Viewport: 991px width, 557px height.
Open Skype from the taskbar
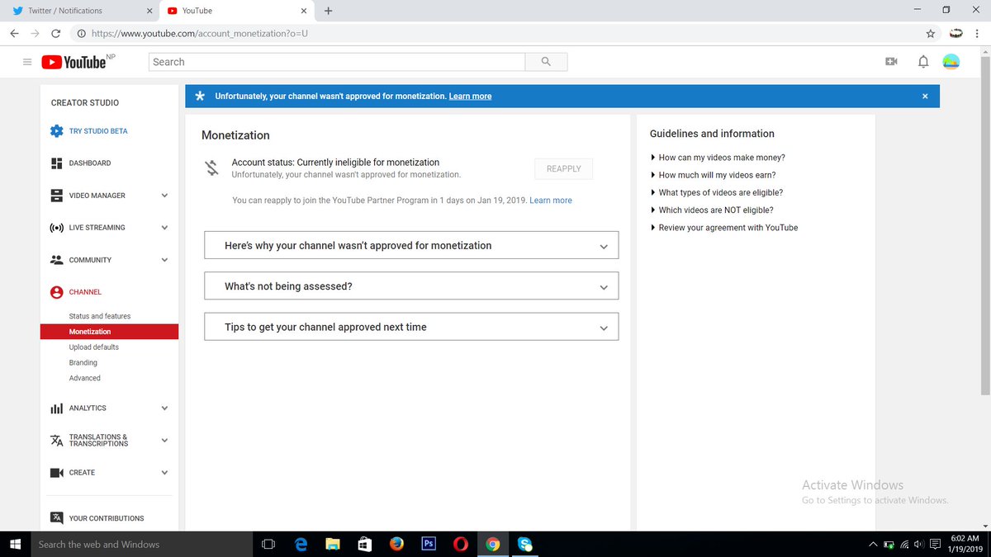(524, 544)
